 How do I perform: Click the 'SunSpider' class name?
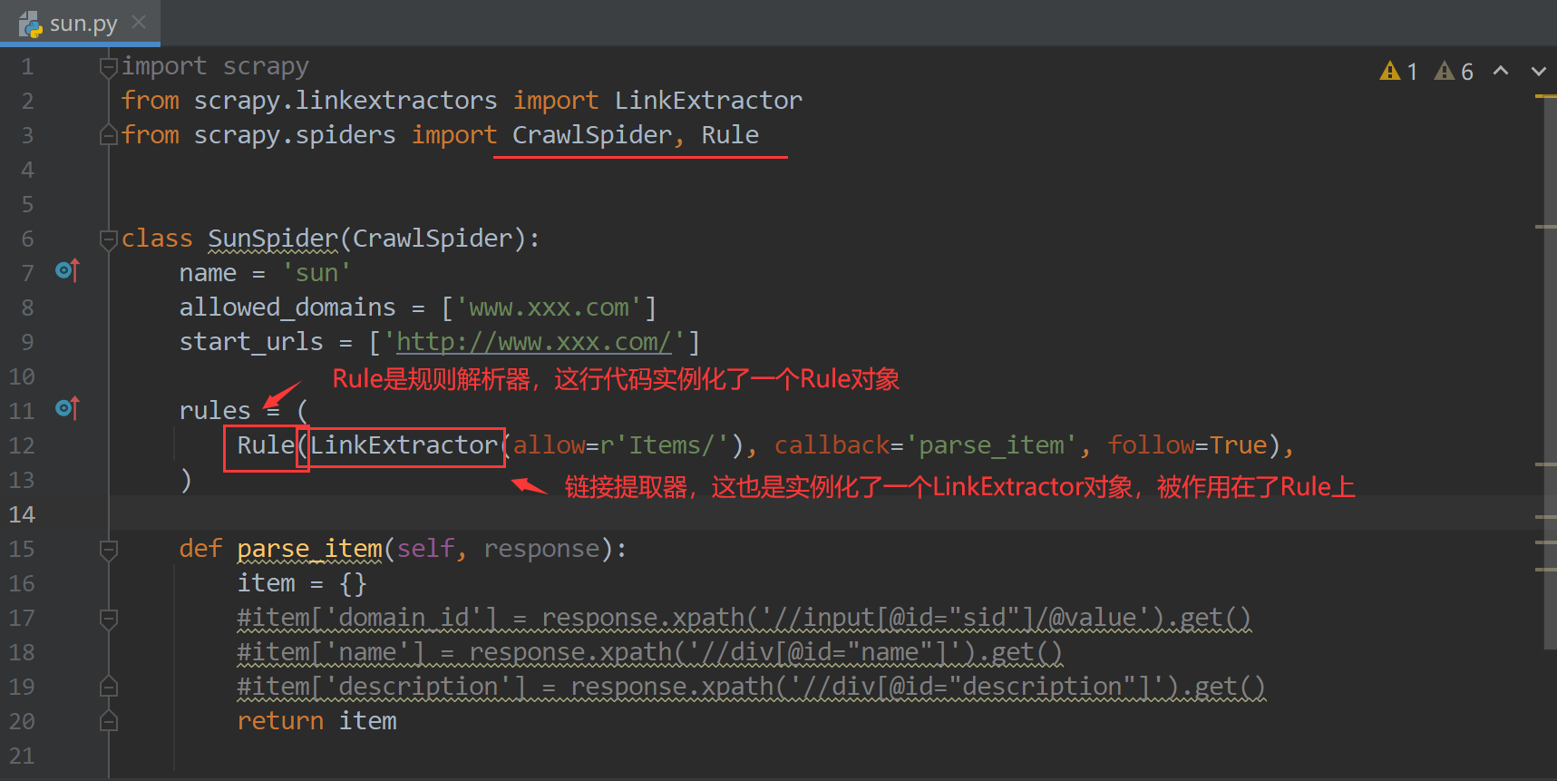[x=273, y=239]
